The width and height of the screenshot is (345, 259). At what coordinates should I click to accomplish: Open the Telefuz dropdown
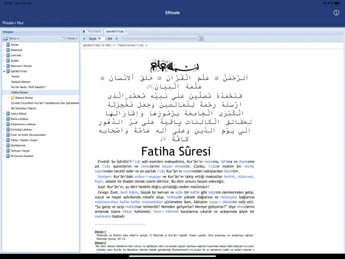[11, 39]
